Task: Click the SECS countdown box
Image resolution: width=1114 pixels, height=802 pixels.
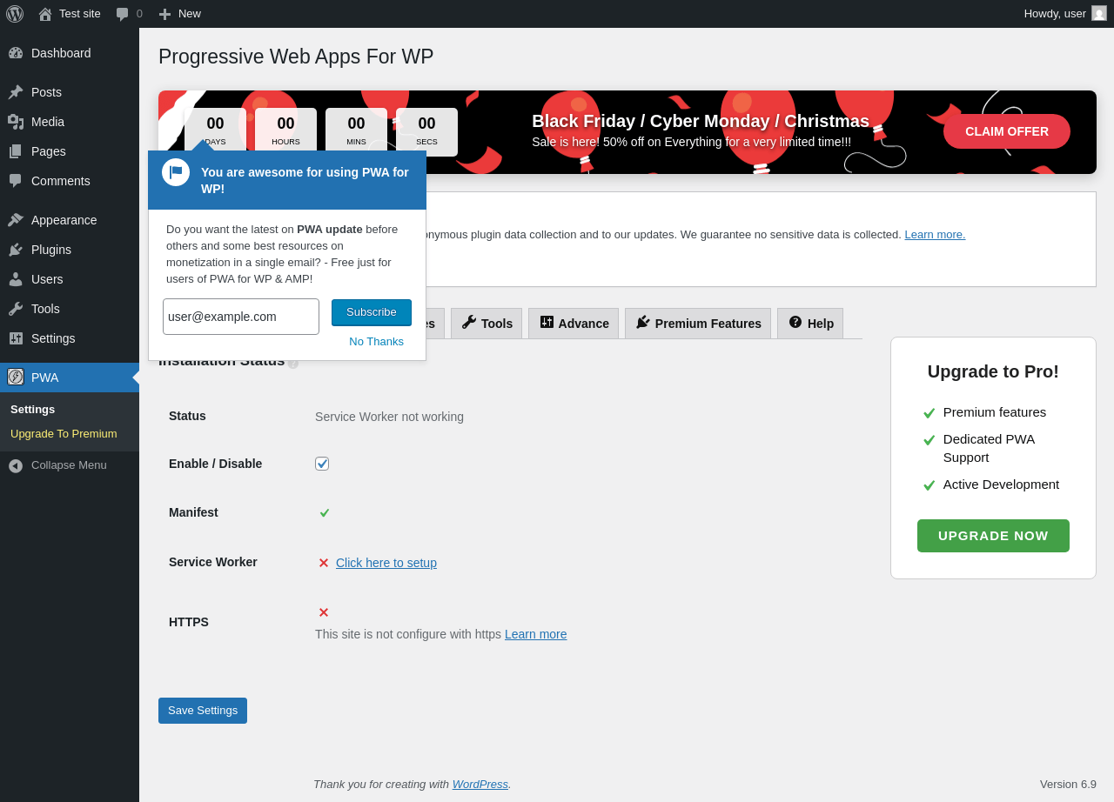Action: tap(426, 132)
